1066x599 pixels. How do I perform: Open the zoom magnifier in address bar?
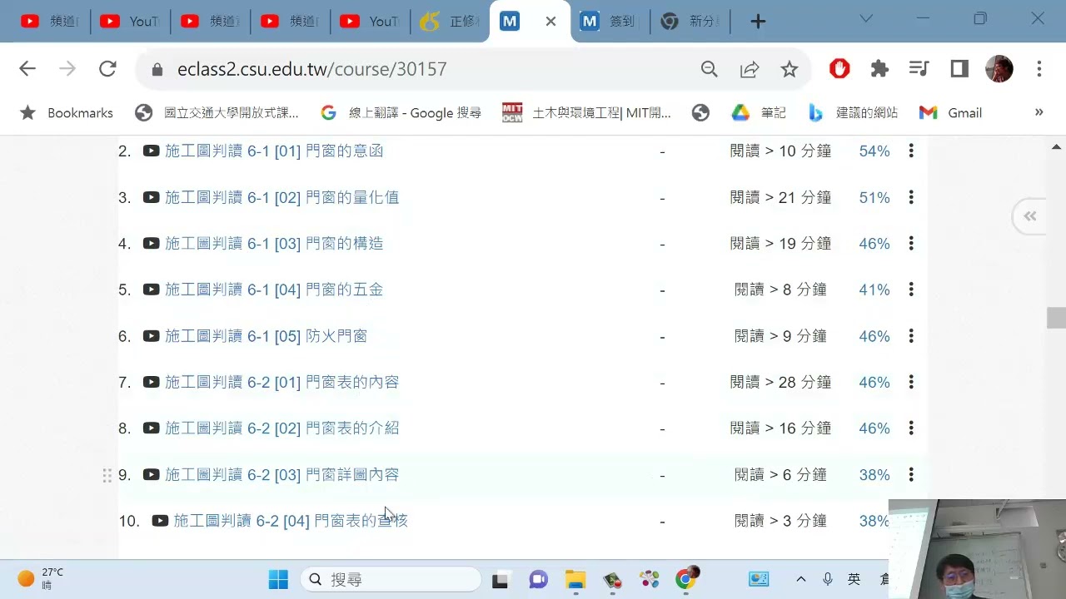(x=709, y=70)
